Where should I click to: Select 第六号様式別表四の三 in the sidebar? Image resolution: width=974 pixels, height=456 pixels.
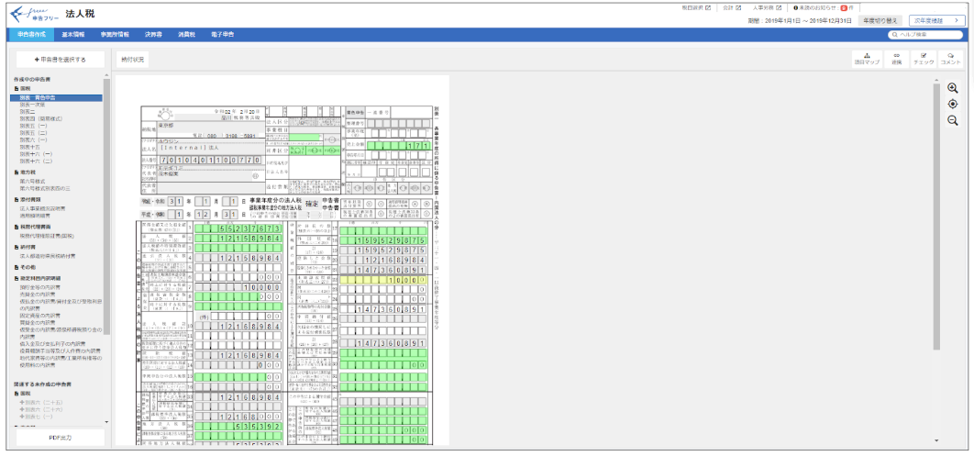(45, 187)
